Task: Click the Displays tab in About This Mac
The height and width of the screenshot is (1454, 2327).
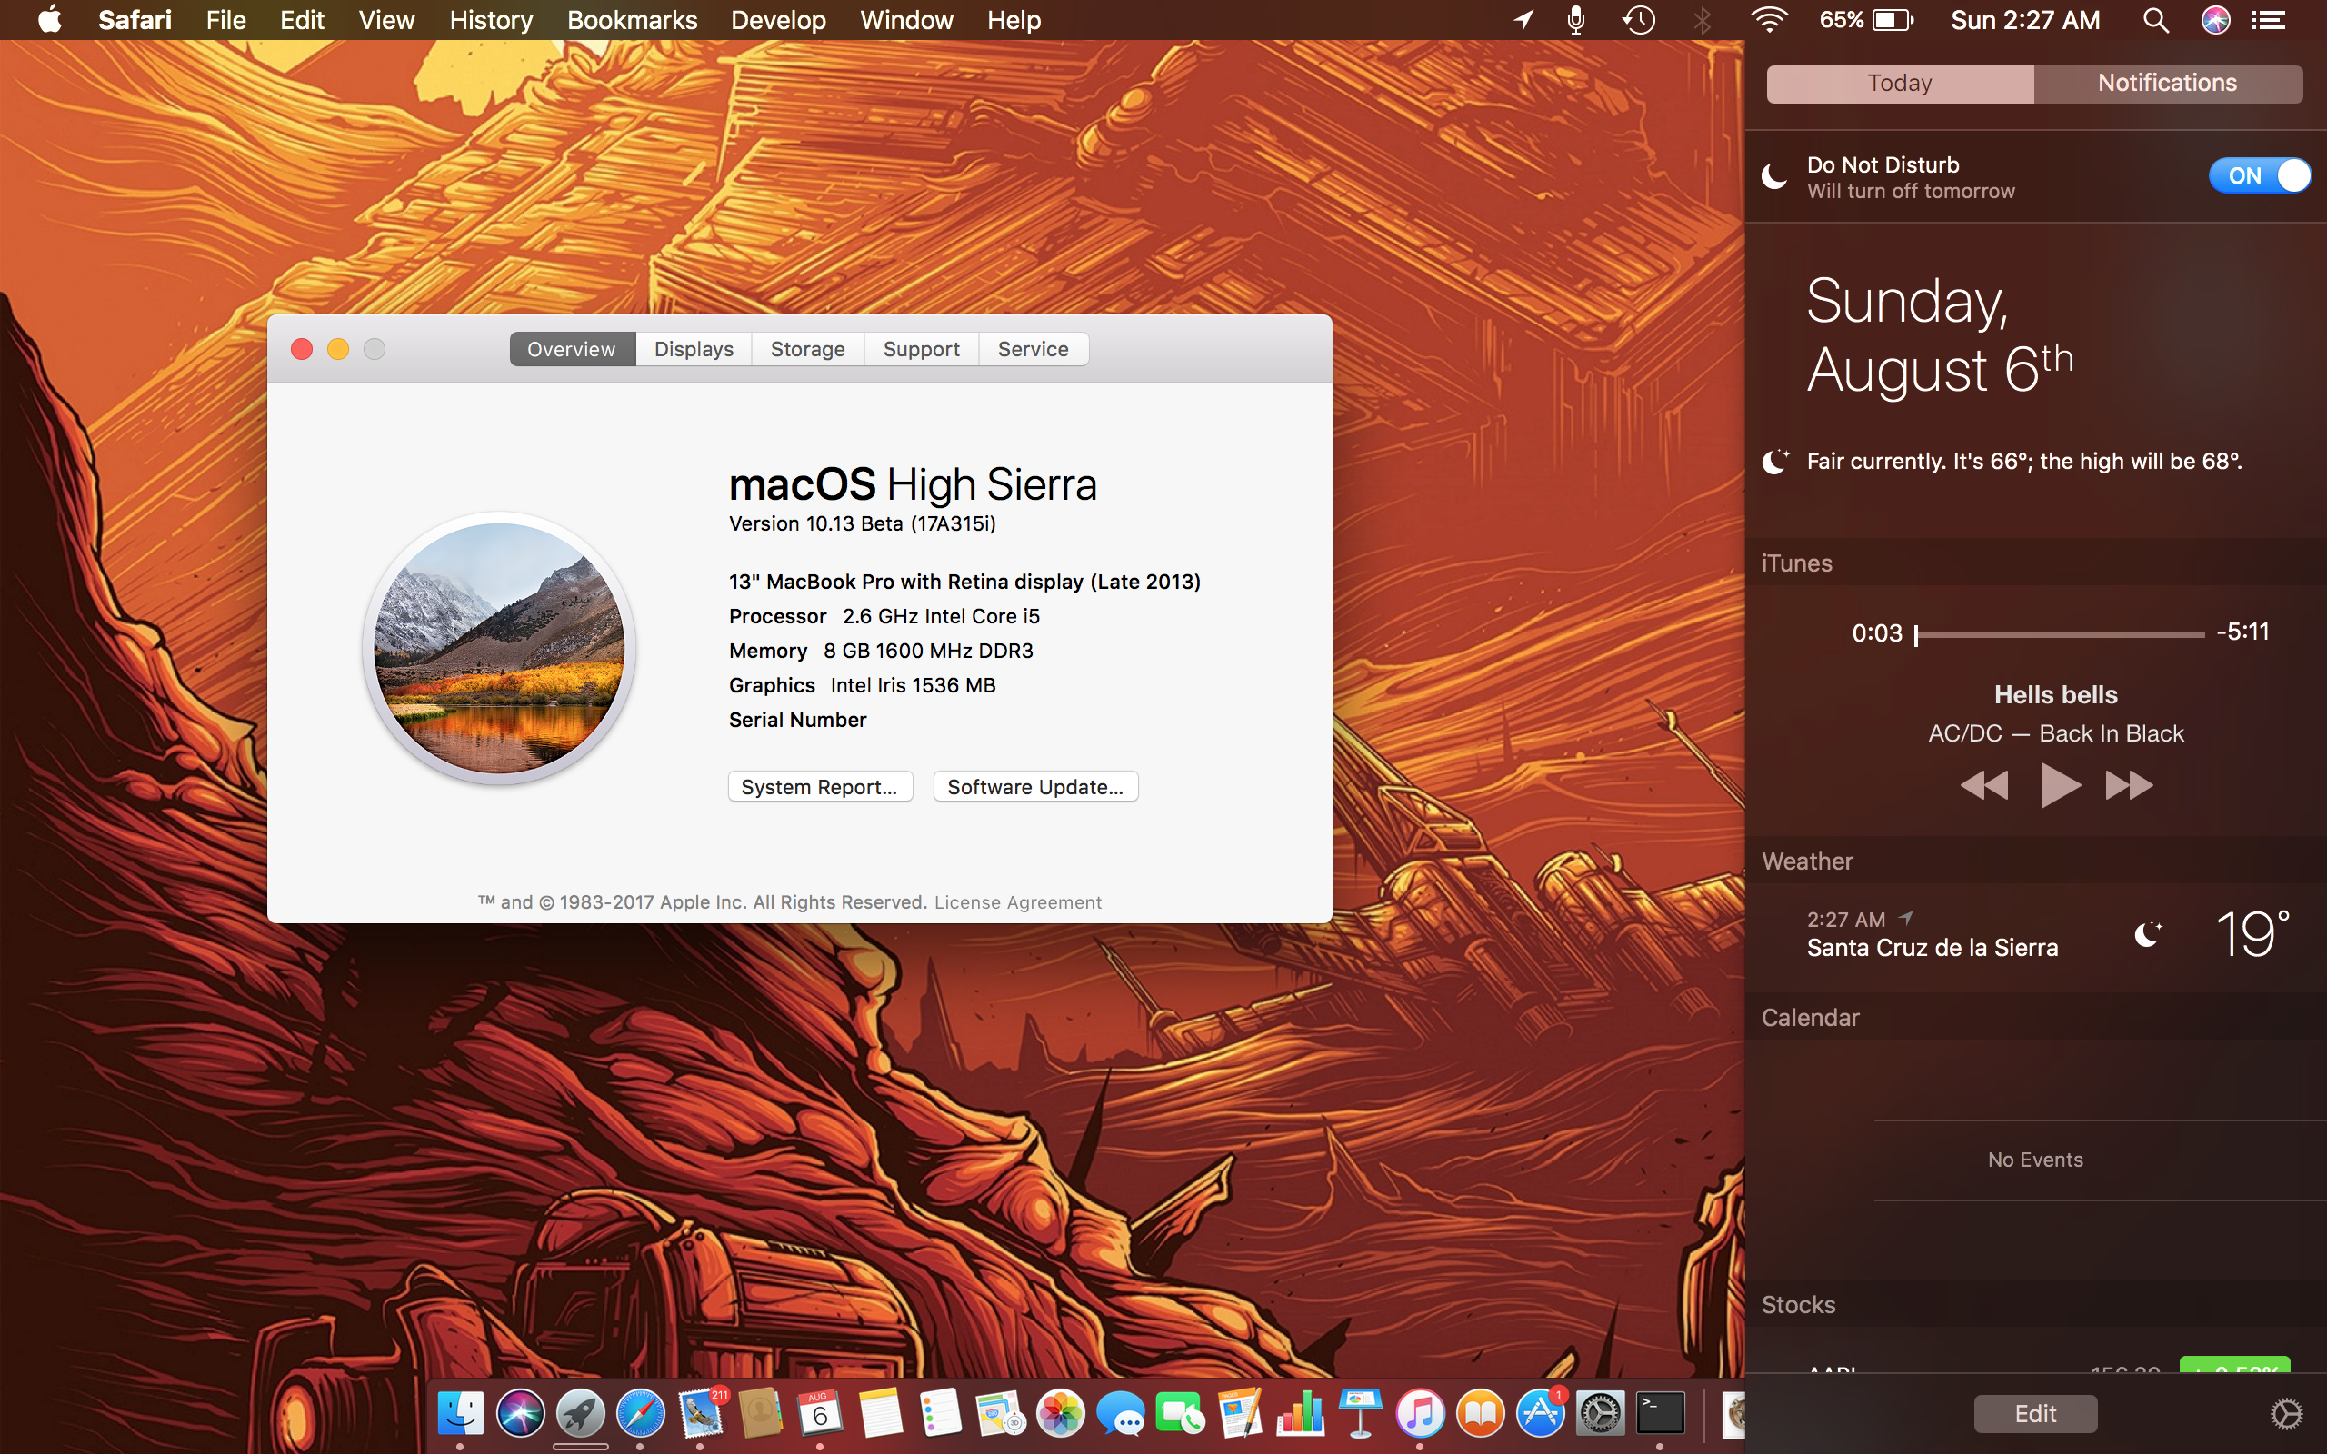Action: (692, 348)
